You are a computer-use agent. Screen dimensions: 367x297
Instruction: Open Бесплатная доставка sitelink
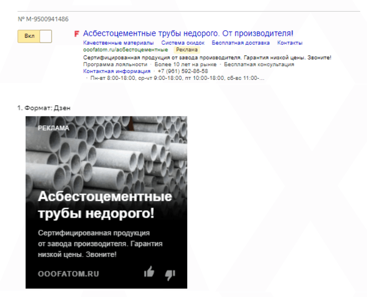(x=241, y=43)
